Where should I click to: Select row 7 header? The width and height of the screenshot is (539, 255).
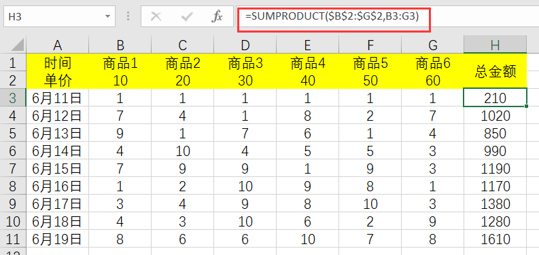click(13, 168)
